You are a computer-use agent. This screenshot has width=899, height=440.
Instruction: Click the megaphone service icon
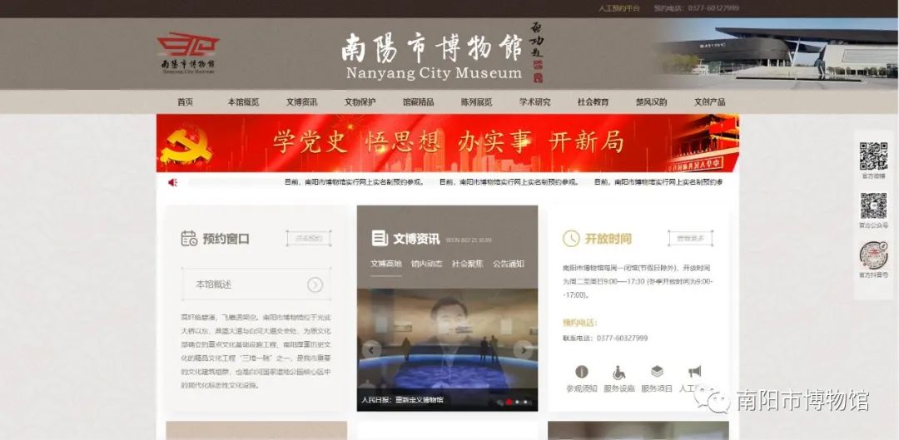point(695,371)
